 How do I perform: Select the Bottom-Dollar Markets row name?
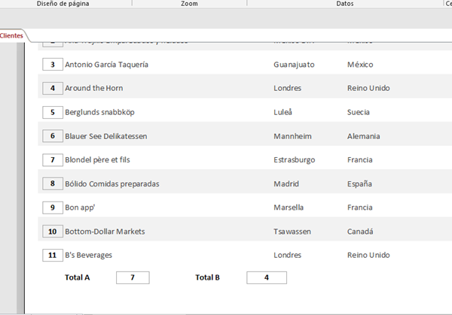point(105,232)
